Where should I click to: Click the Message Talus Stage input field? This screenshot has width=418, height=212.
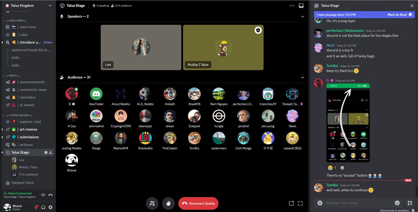[358, 203]
